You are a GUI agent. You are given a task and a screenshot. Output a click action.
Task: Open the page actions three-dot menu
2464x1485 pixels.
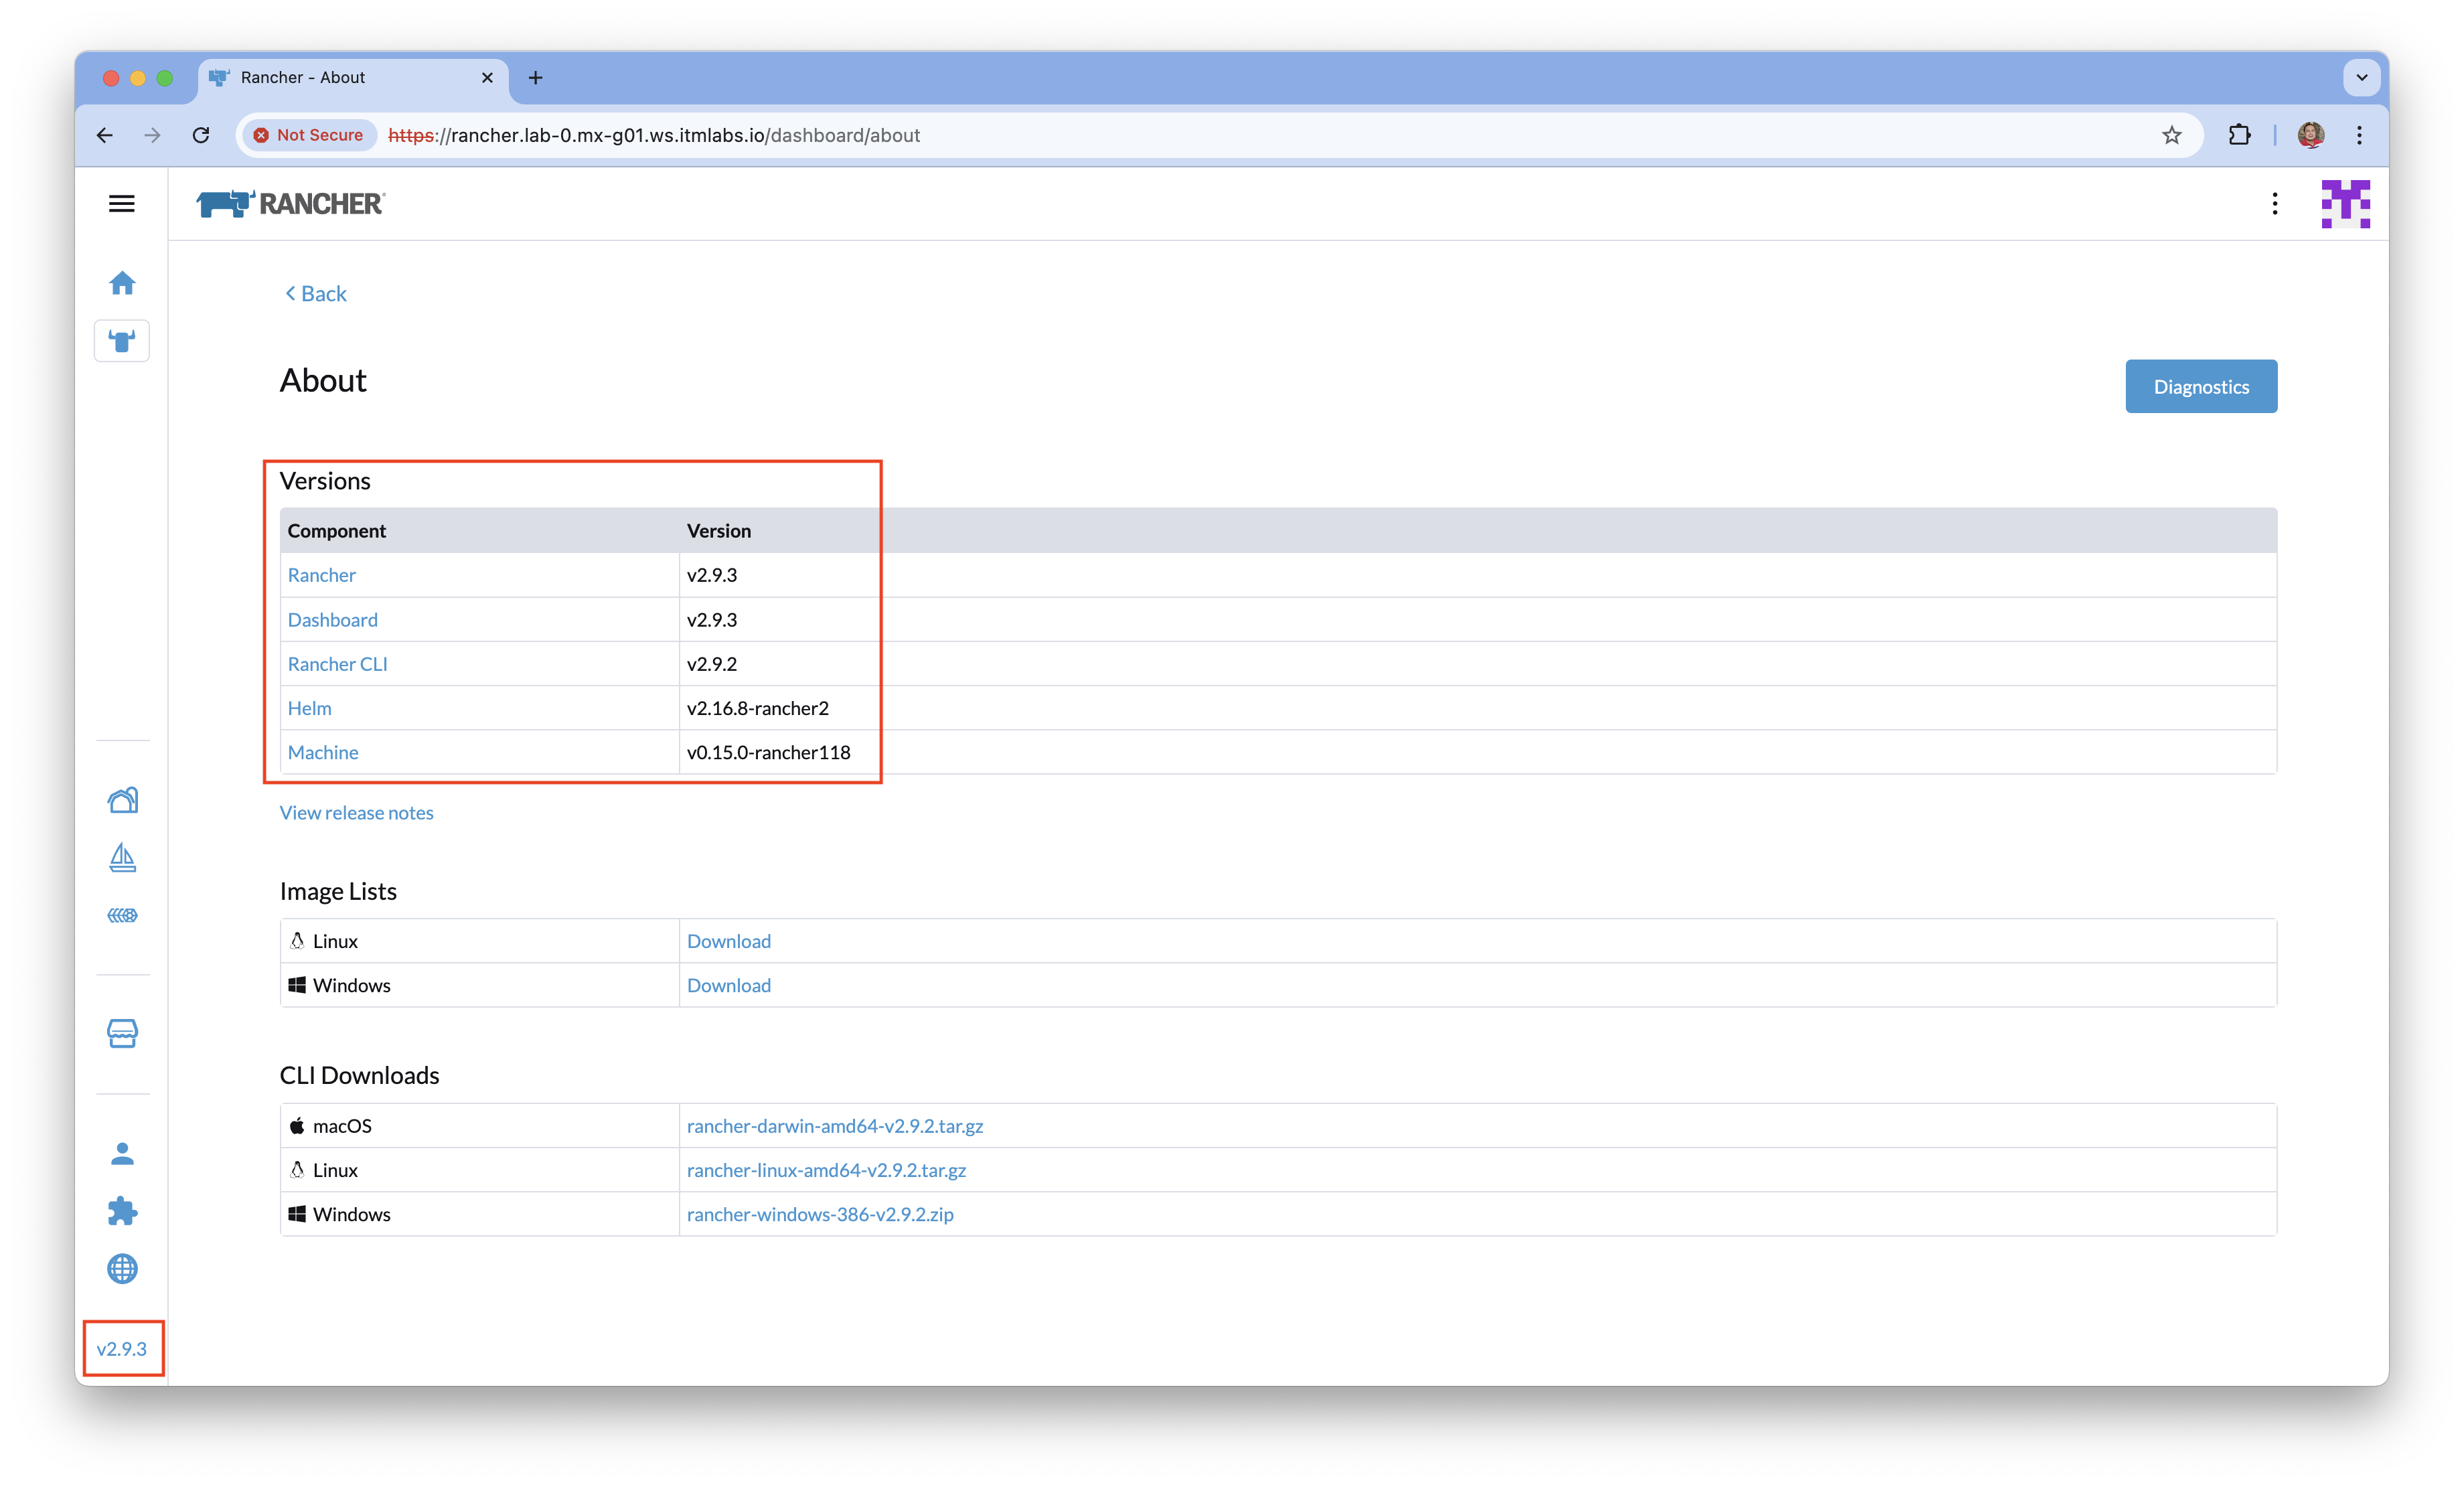tap(2275, 204)
